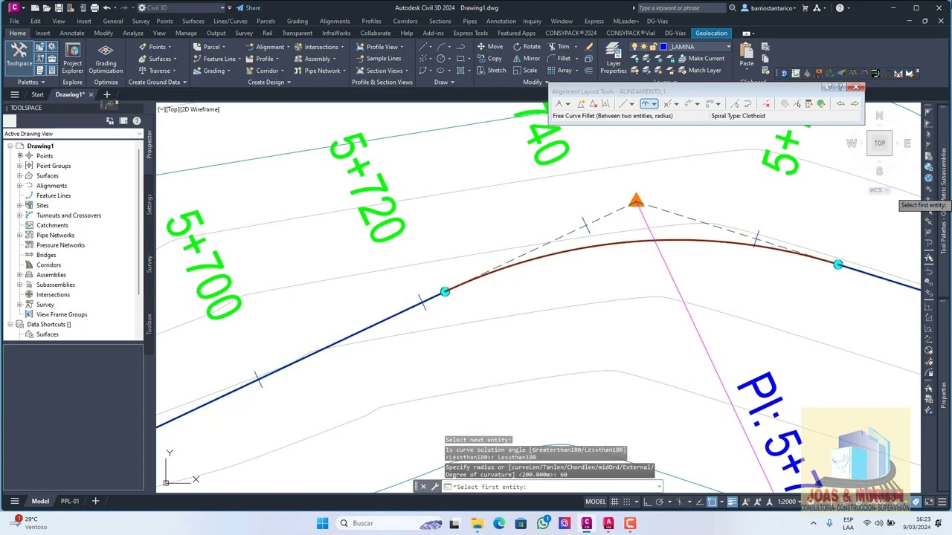Viewport: 952px width, 535px height.
Task: Open the Profile View button
Action: (380, 47)
